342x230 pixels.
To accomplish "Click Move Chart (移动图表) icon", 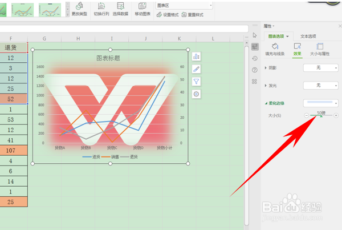I will pyautogui.click(x=142, y=9).
